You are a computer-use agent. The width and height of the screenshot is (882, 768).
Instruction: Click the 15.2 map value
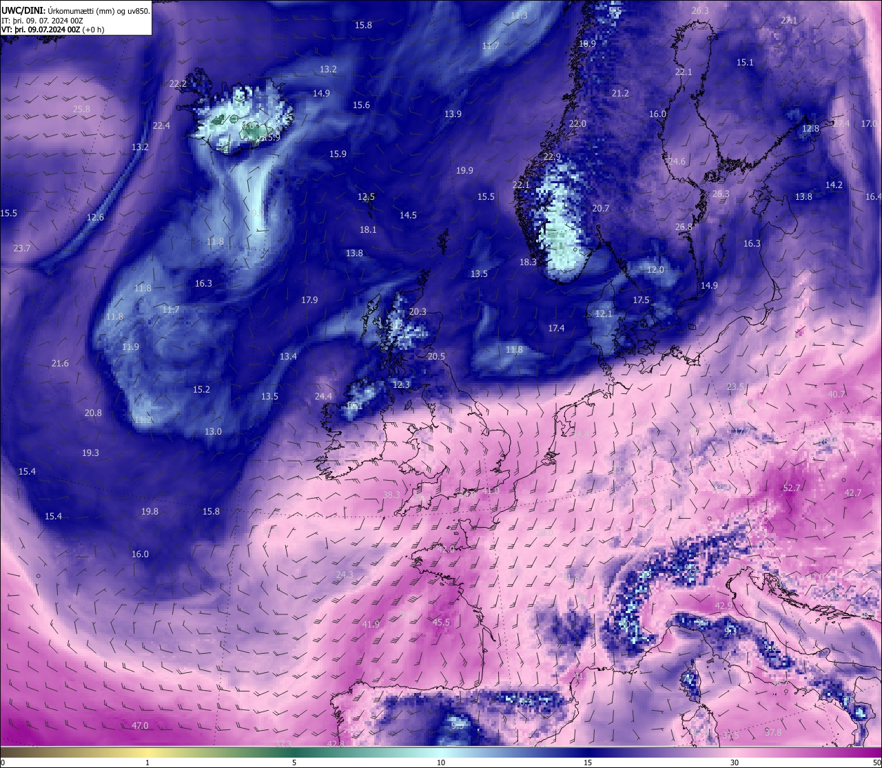click(x=201, y=390)
